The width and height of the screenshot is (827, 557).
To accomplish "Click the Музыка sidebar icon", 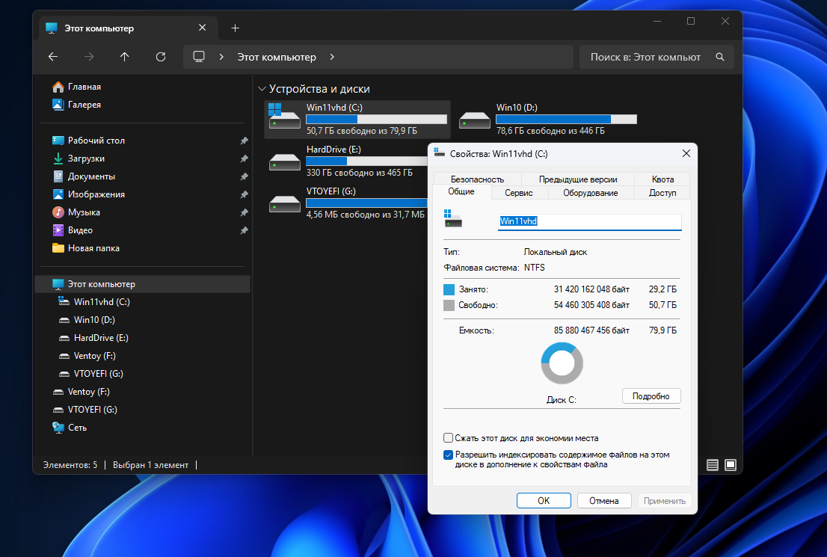I will (x=58, y=212).
